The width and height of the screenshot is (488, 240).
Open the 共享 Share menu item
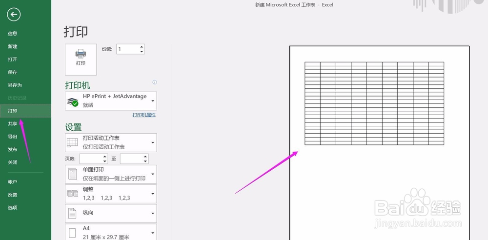click(25, 123)
